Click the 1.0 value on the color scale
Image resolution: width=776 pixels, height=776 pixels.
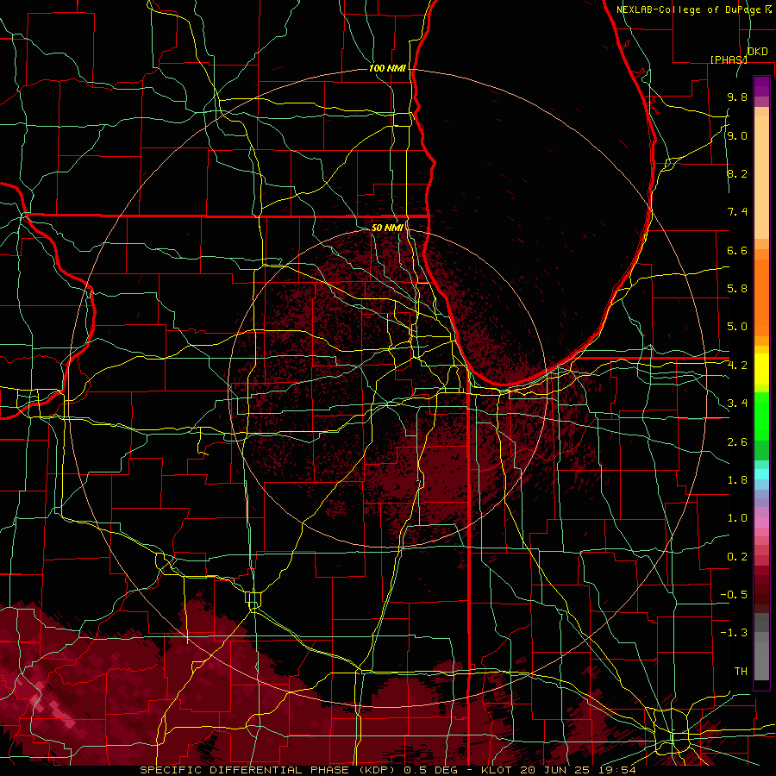pos(737,518)
